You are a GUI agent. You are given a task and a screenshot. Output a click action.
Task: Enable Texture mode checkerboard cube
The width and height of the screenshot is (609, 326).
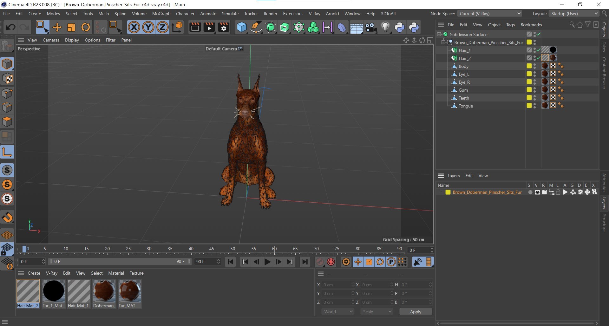click(x=7, y=79)
